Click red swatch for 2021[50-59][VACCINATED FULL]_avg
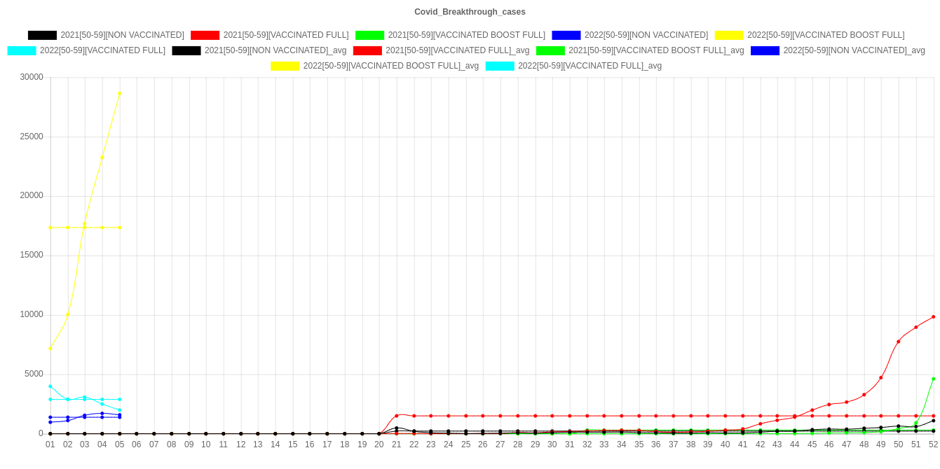This screenshot has height=469, width=940. pos(367,50)
